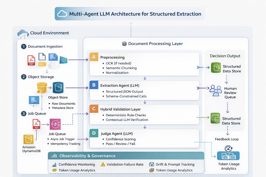Viewport: 266px width, 177px height.
Task: Click the 'Judge Agent (LLM)' heading
Action: (x=117, y=133)
